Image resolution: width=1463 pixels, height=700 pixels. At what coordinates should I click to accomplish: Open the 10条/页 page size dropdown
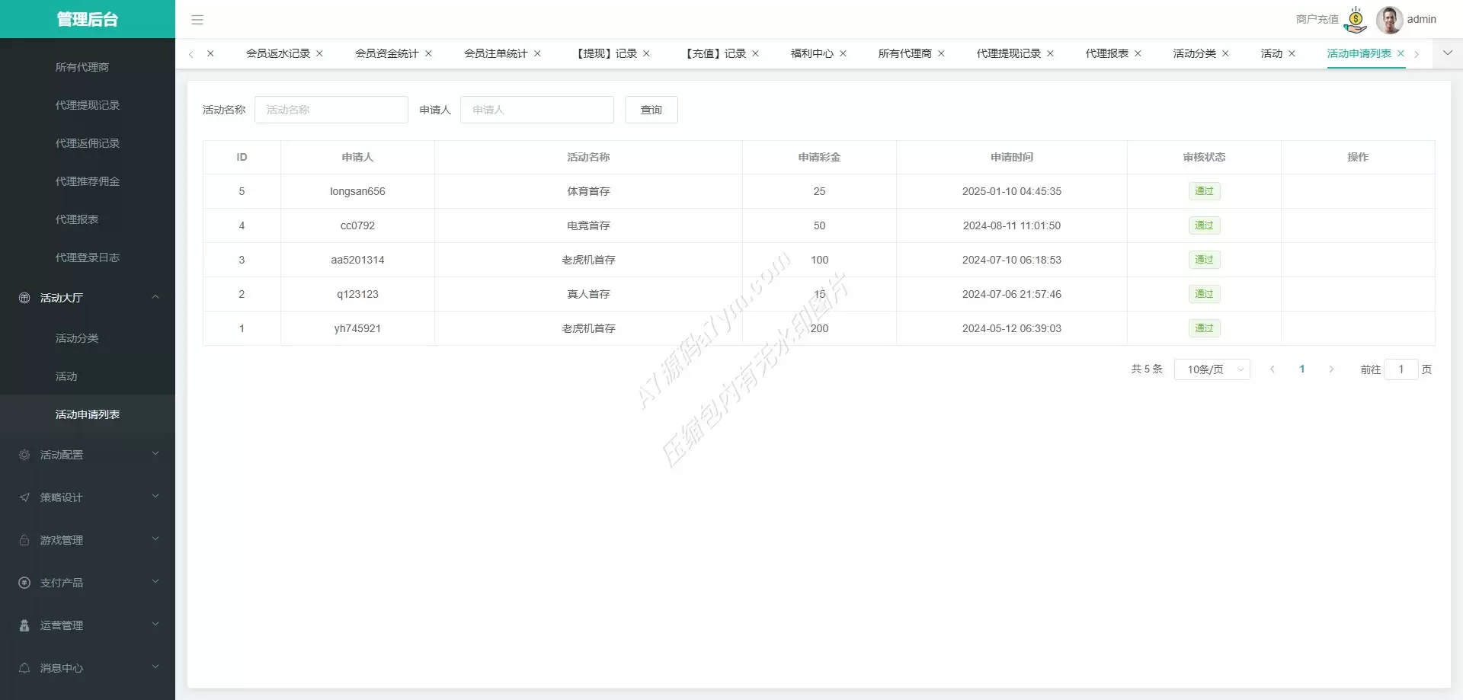(1212, 369)
